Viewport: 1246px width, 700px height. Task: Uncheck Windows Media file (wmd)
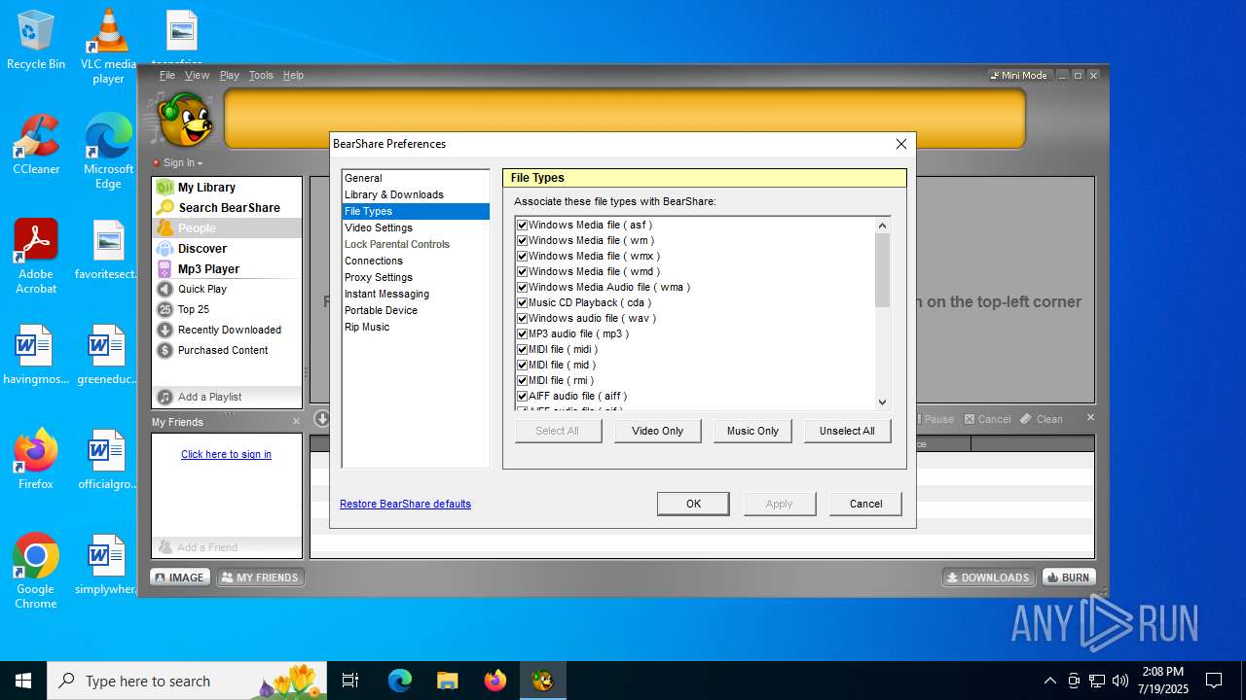522,271
